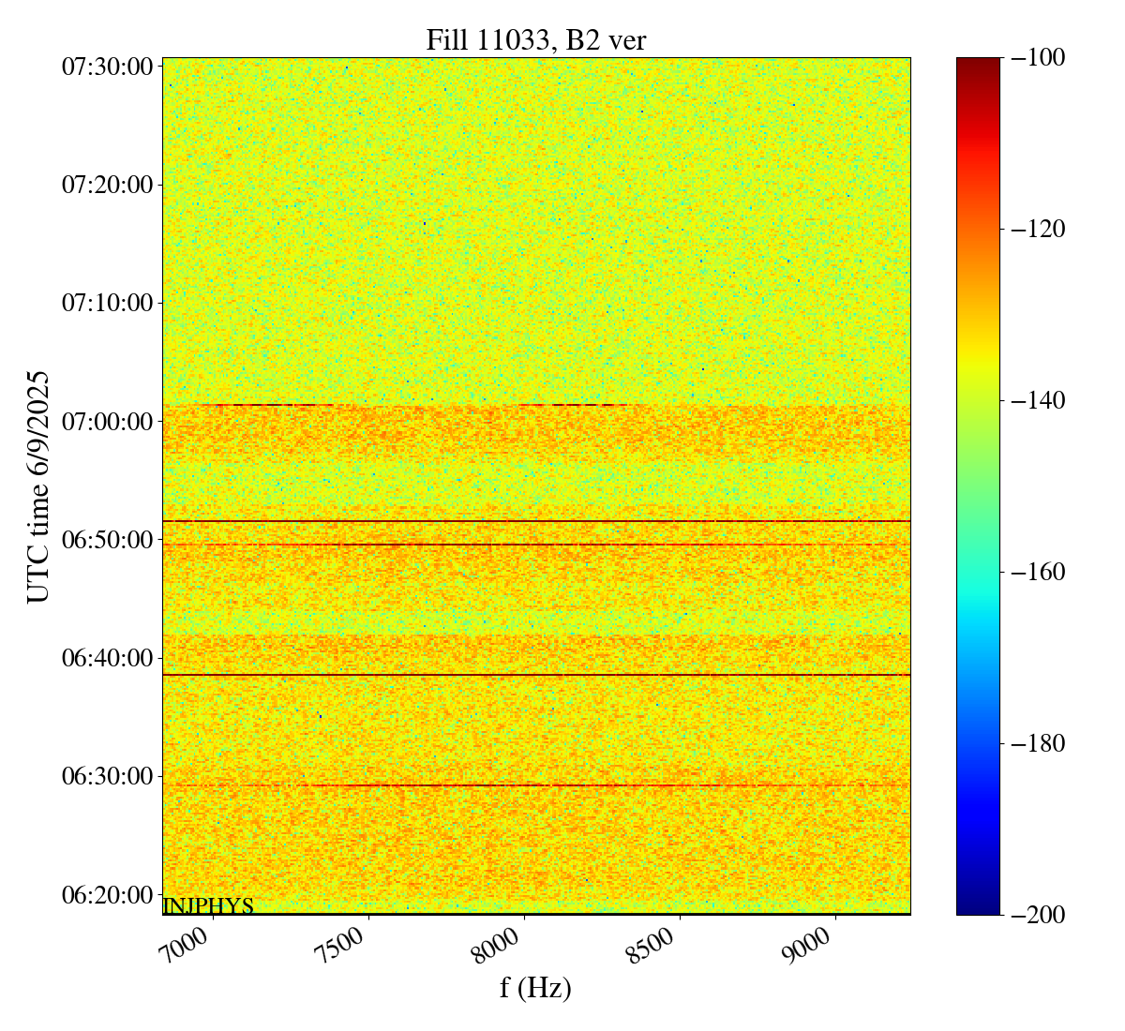
Task: Click the plot title "Fill 11033, B2 ver"
Action: coord(535,39)
